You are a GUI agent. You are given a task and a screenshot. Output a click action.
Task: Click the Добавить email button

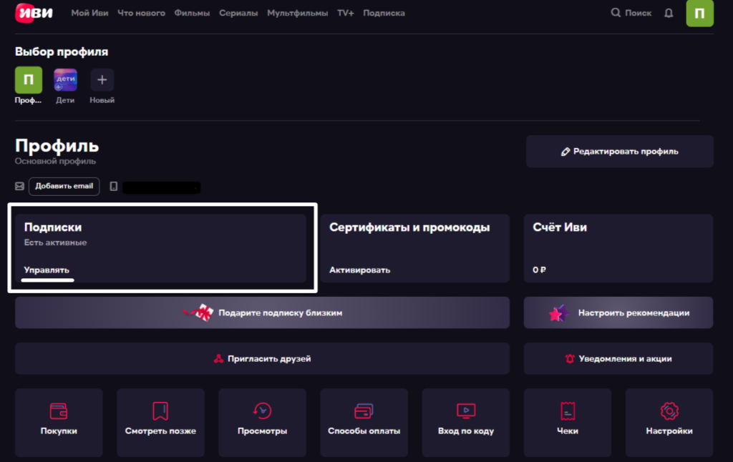tap(64, 186)
